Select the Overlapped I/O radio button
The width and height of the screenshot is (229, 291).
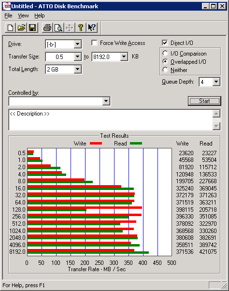coord(165,61)
